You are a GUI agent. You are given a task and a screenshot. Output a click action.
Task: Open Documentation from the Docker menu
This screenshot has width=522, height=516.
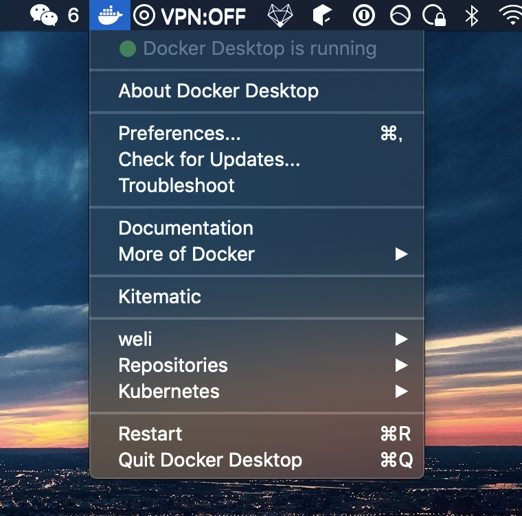point(257,228)
